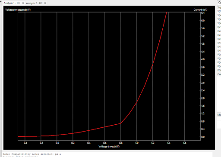Click the highlighted blue current signal entry

219,39
